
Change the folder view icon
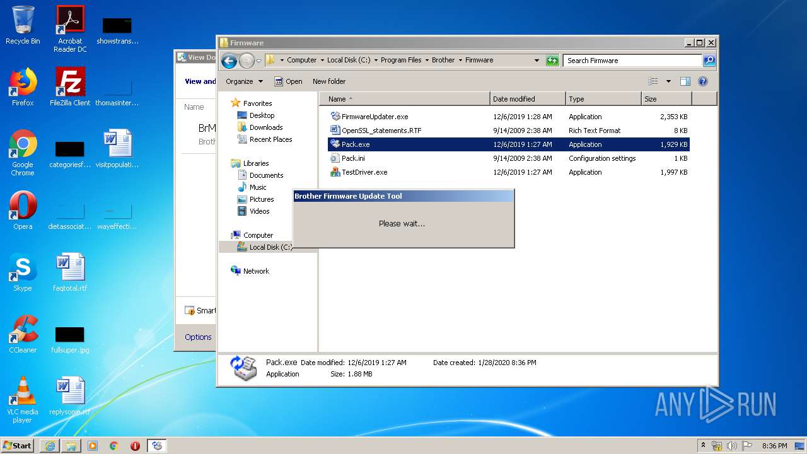(x=653, y=81)
